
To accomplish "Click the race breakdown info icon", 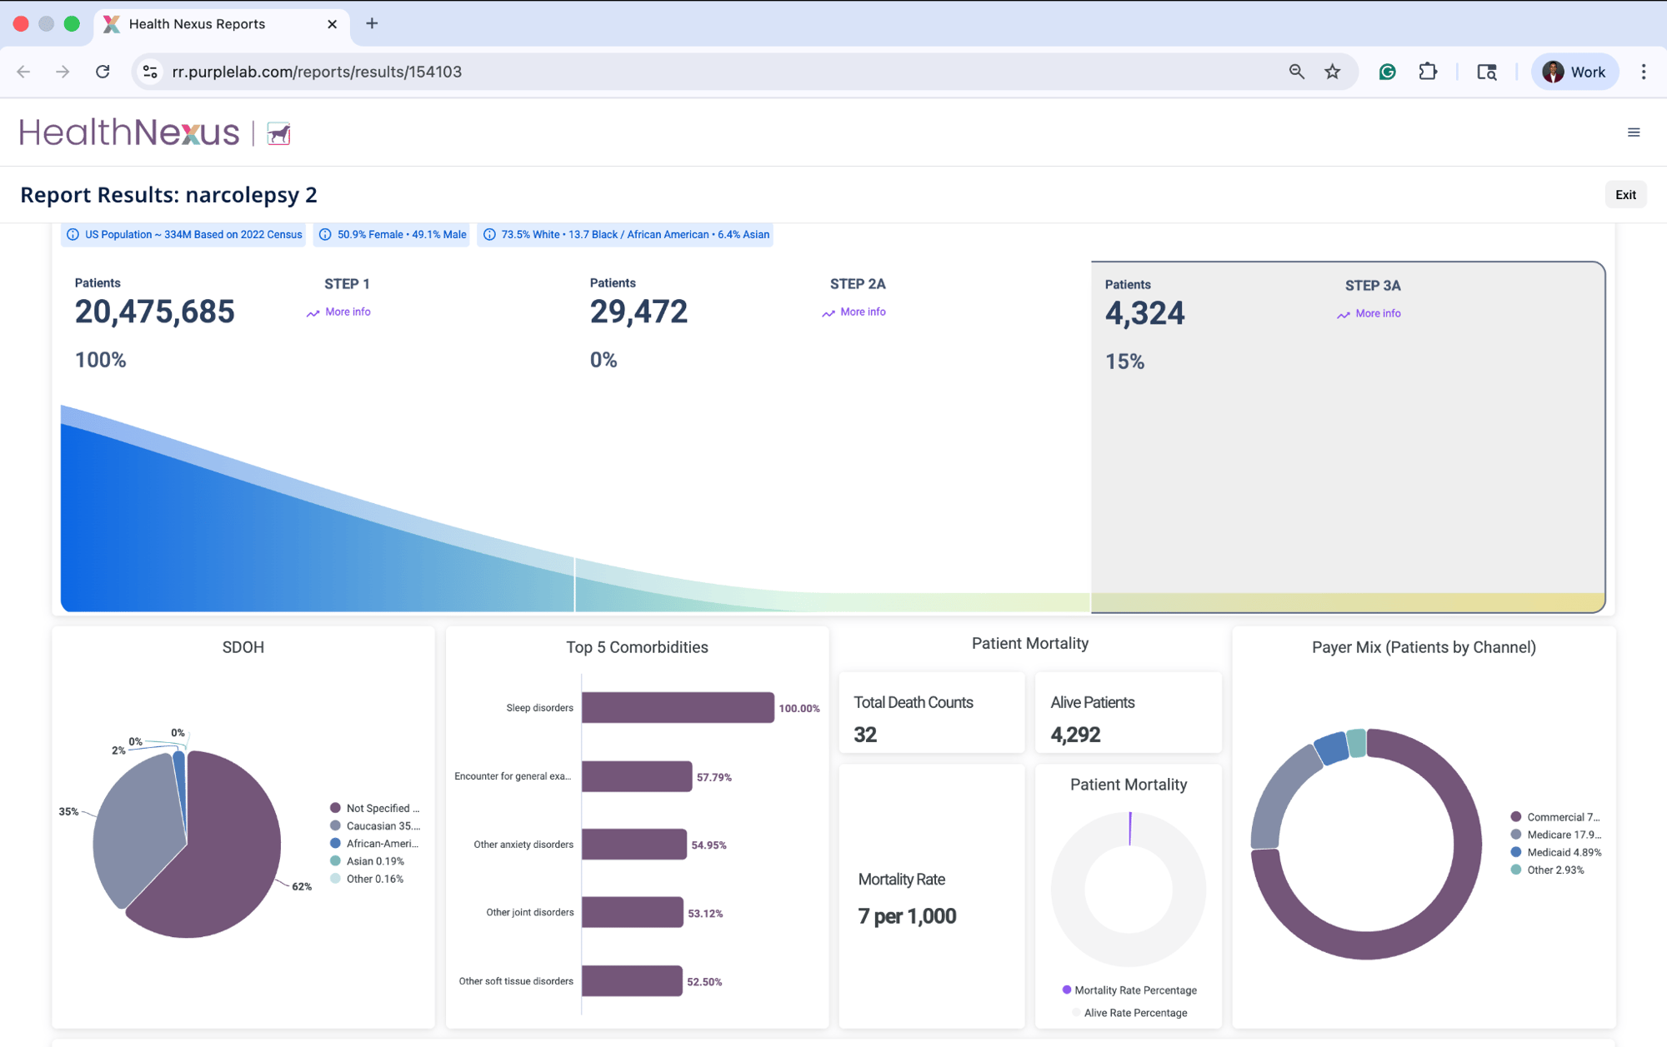I will click(x=490, y=235).
